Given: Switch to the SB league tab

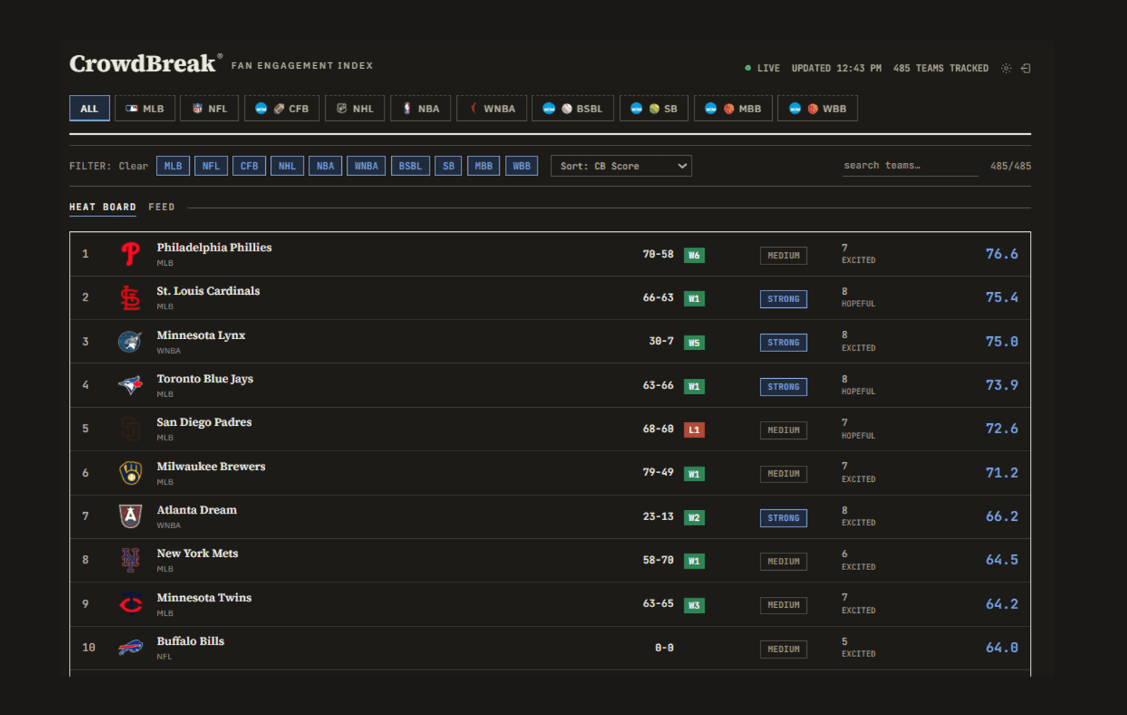Looking at the screenshot, I should [x=654, y=109].
